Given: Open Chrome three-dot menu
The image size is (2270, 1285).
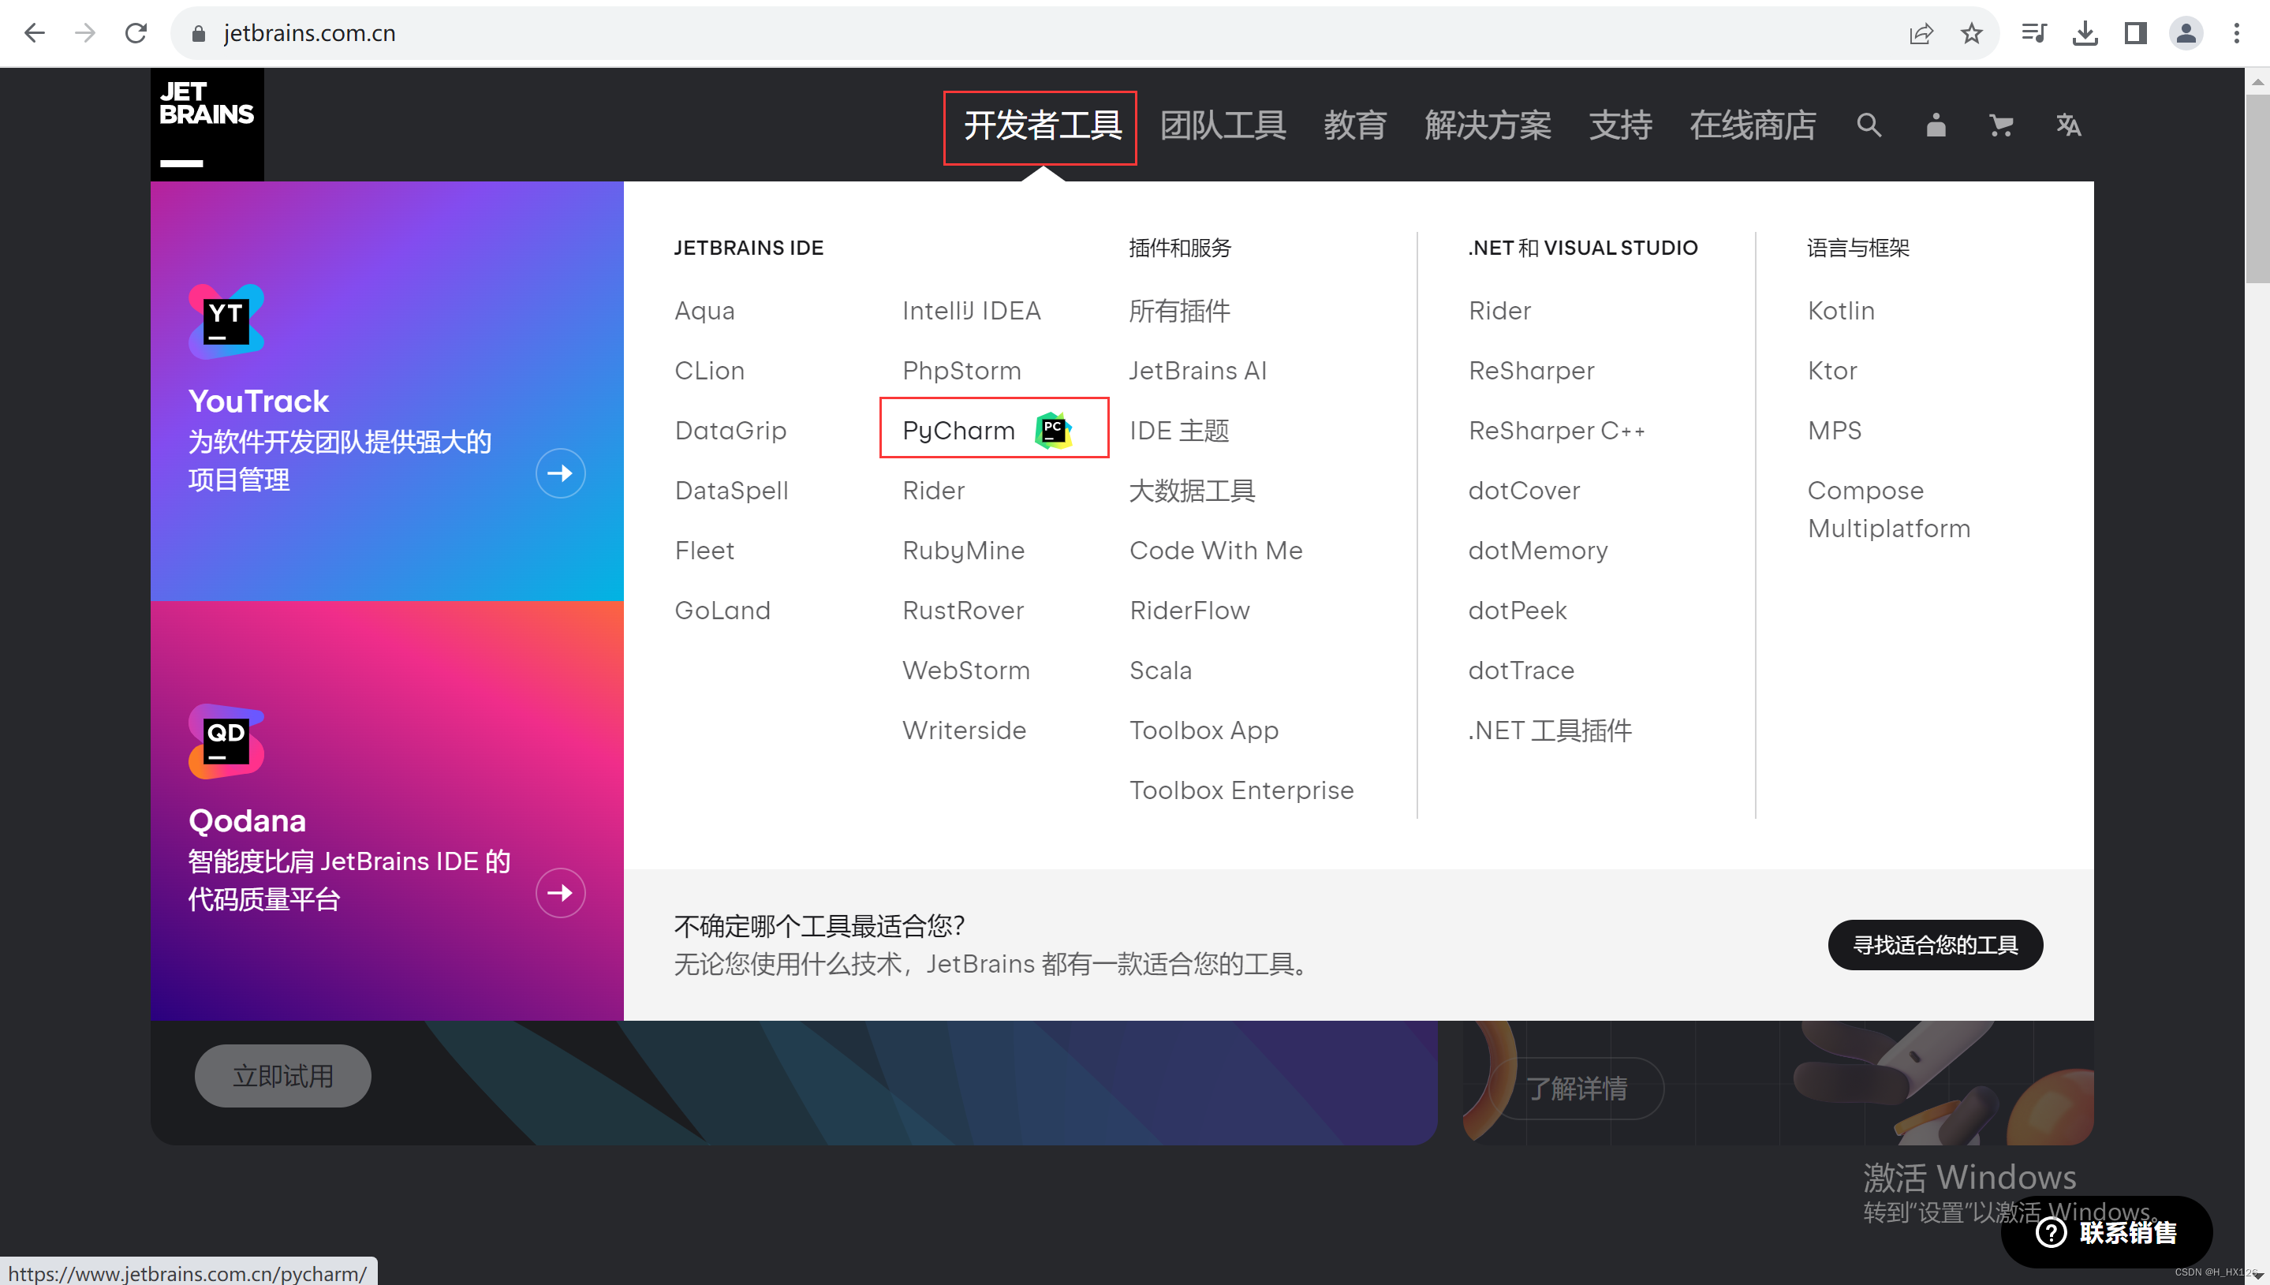Looking at the screenshot, I should [x=2236, y=34].
